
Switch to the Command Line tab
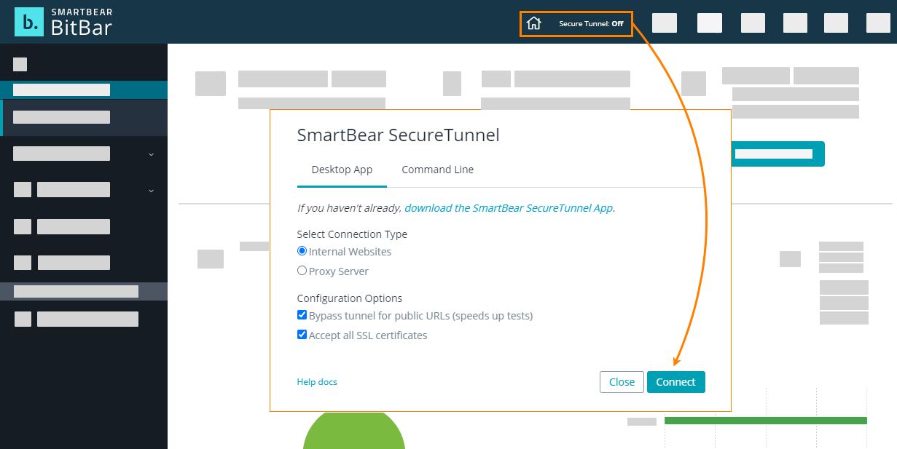click(x=437, y=170)
